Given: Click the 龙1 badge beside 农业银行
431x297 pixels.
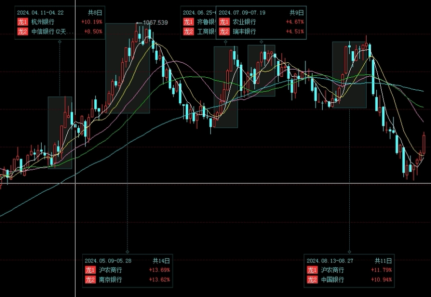Looking at the screenshot, I should [x=224, y=22].
